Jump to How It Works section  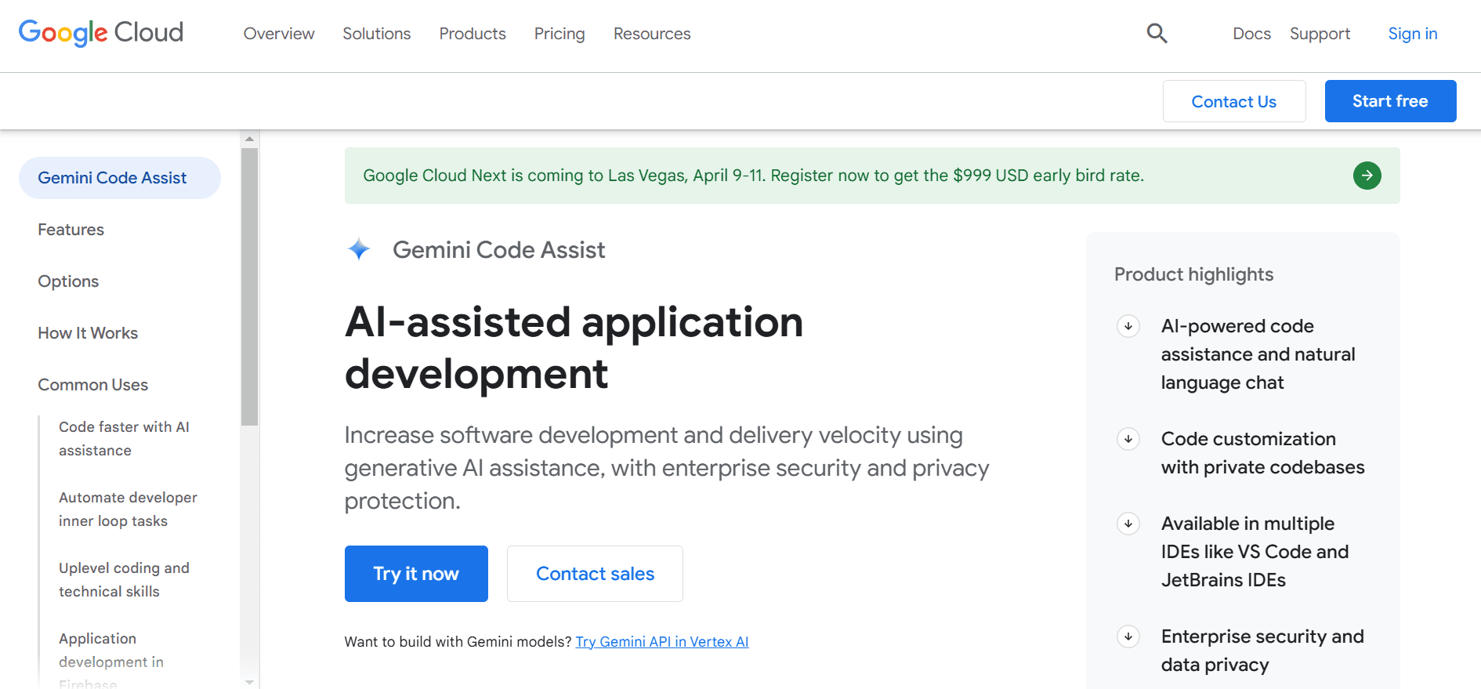tap(88, 333)
